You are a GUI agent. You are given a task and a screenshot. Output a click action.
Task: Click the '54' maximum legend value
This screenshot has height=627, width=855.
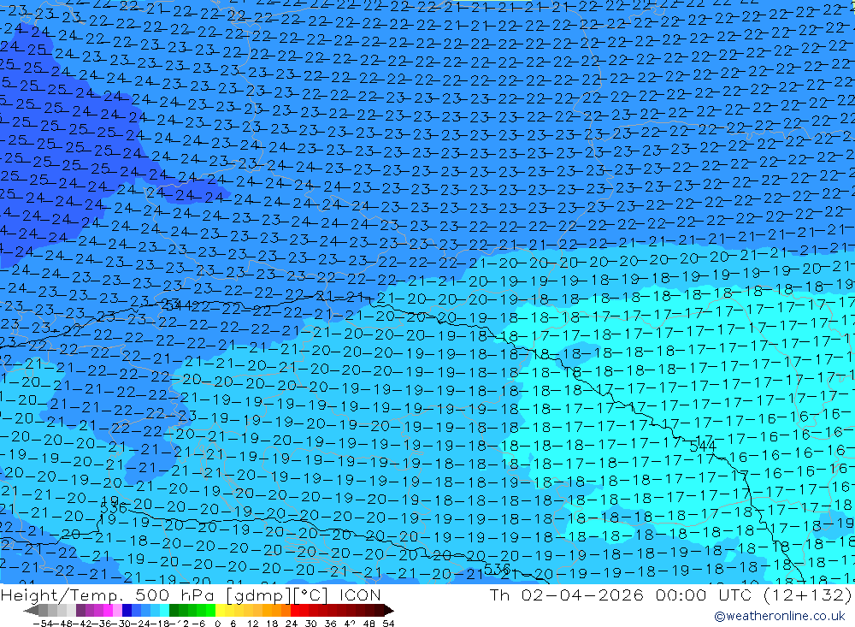pyautogui.click(x=388, y=624)
